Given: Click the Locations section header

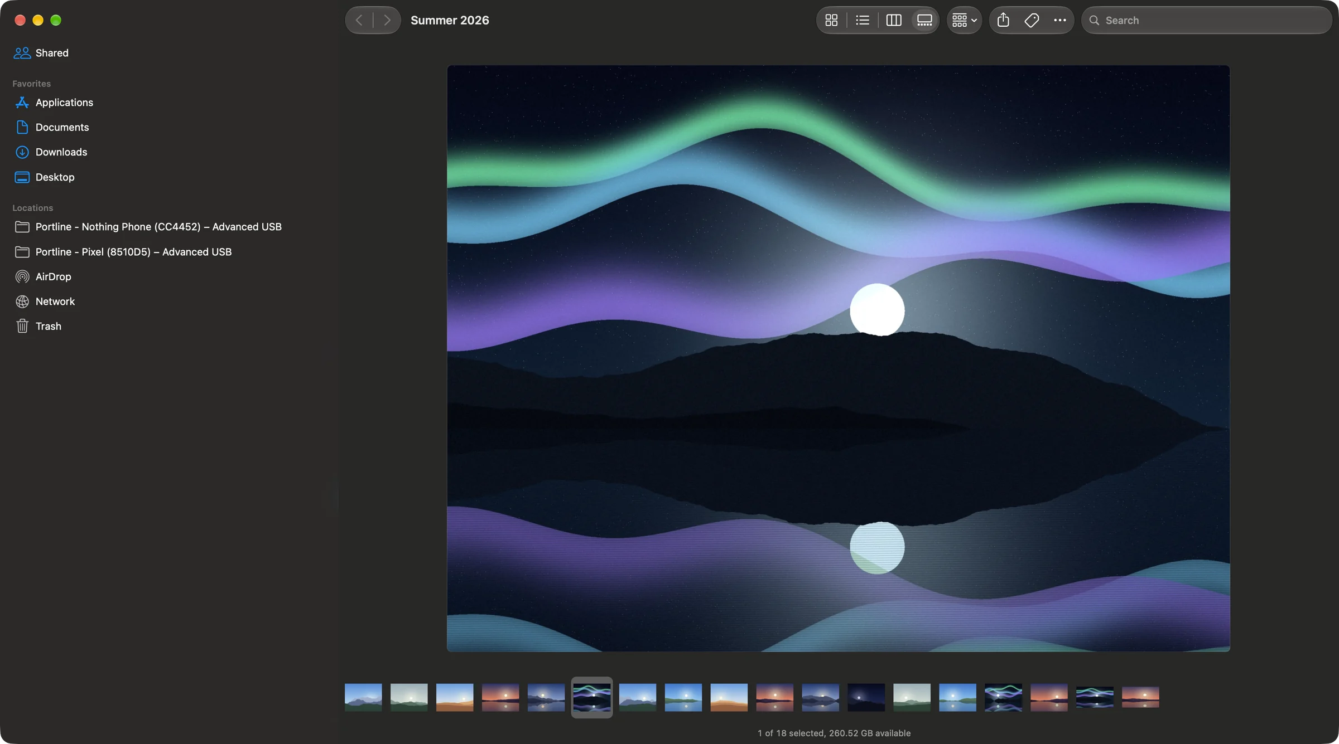Looking at the screenshot, I should tap(32, 208).
